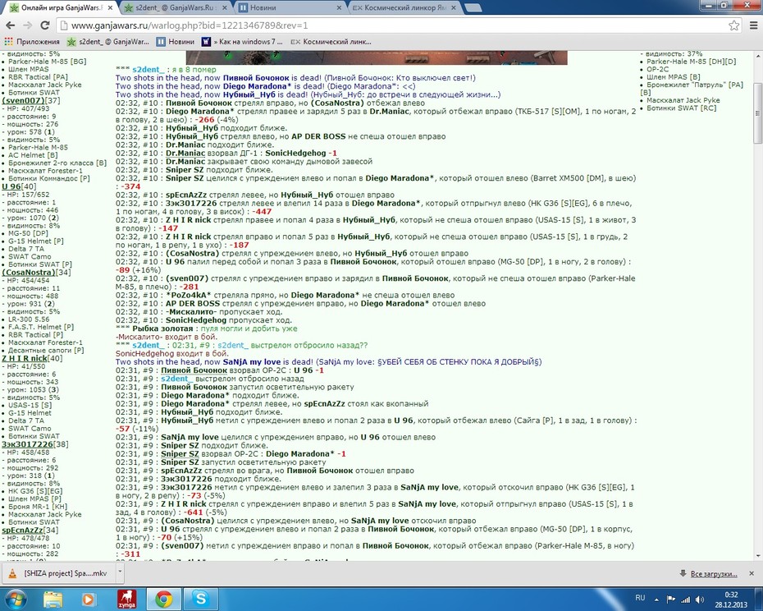Image resolution: width=763 pixels, height=611 pixels.
Task: Open Все загрузки downloads link
Action: pos(714,574)
